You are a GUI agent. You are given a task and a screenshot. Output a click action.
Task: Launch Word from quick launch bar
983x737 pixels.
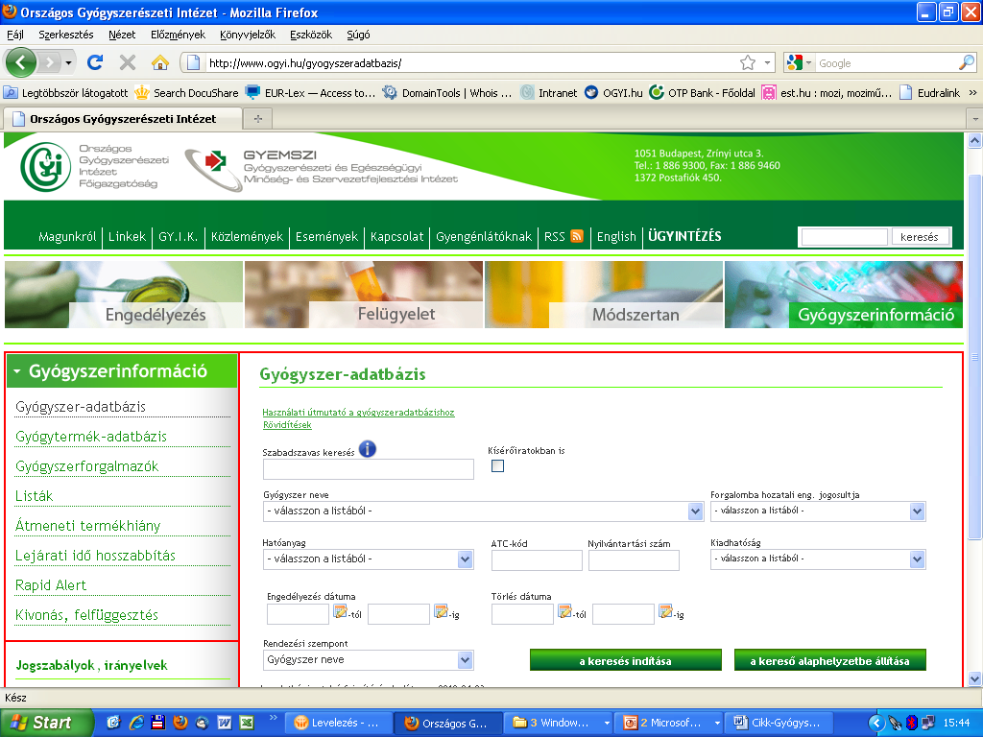tap(225, 723)
